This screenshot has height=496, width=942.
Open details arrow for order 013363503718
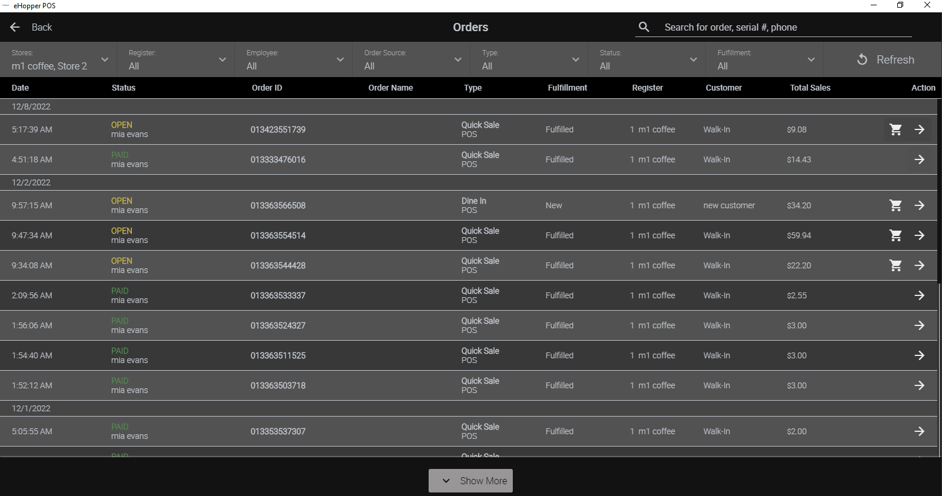pyautogui.click(x=920, y=385)
